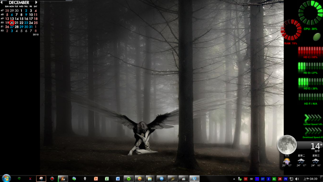Click the active monitor taskbar button

194,178
